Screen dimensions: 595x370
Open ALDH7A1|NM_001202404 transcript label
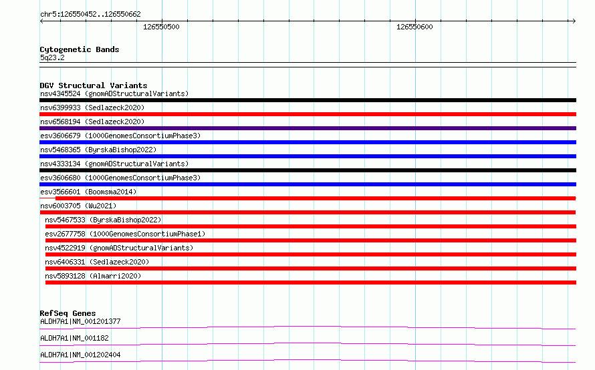click(x=80, y=355)
